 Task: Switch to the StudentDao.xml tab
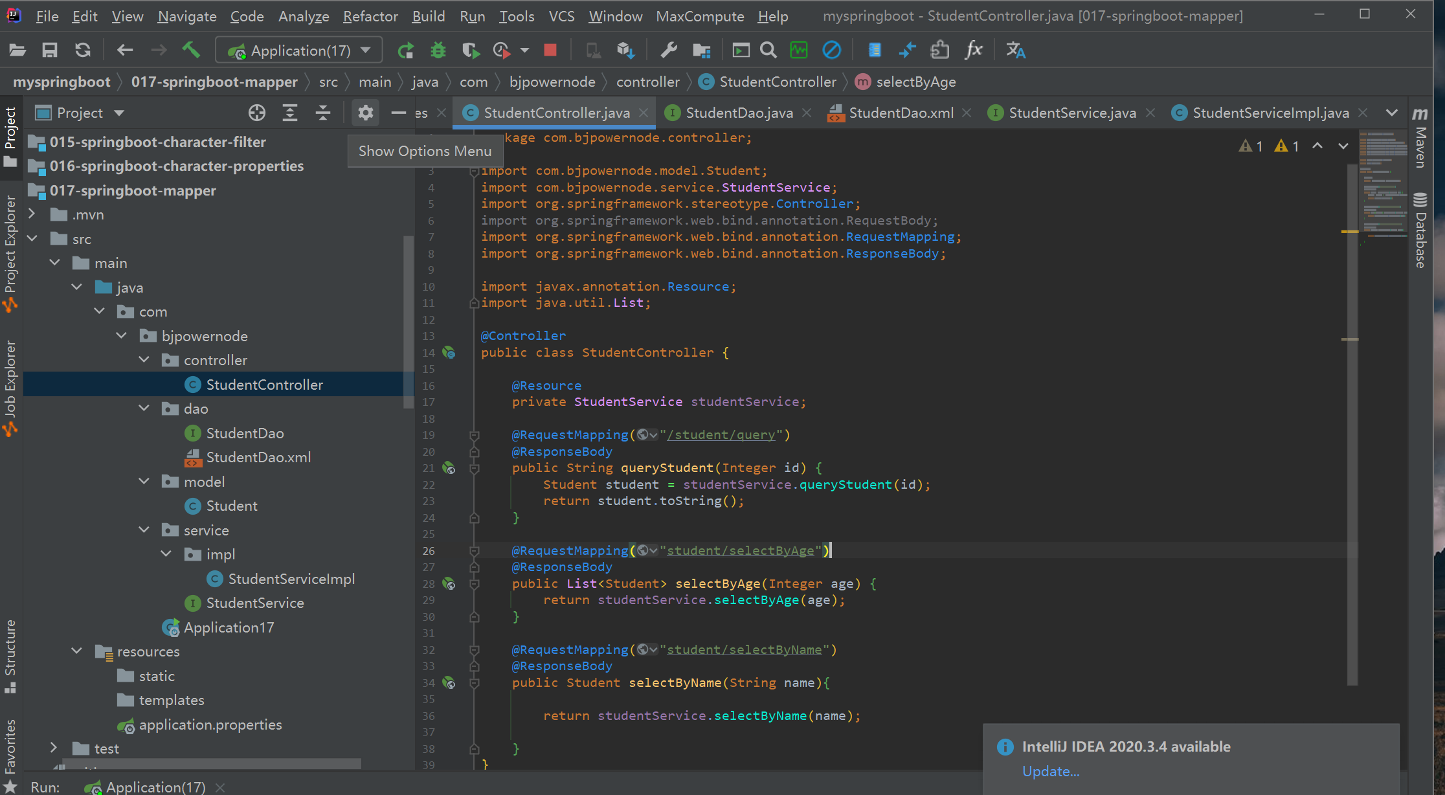pyautogui.click(x=901, y=113)
